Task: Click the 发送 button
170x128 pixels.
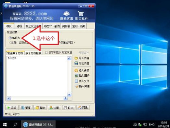Action: pyautogui.click(x=12, y=108)
